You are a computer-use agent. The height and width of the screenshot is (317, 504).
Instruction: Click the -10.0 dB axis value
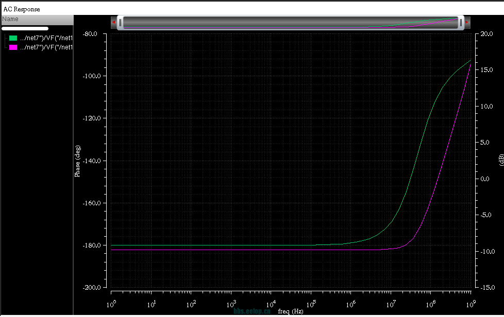click(x=488, y=252)
